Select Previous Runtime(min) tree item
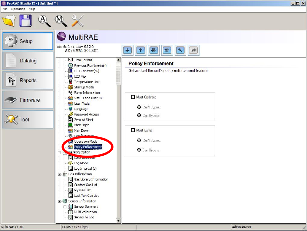Image resolution: width=307 pixels, height=231 pixels. [x=90, y=65]
